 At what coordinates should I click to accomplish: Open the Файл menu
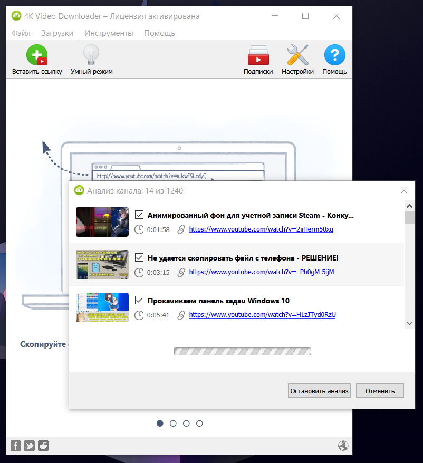[x=21, y=33]
